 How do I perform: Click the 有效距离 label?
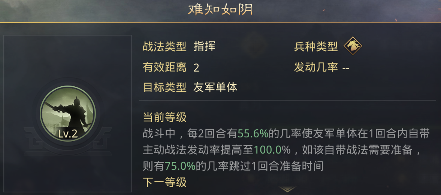pos(164,67)
